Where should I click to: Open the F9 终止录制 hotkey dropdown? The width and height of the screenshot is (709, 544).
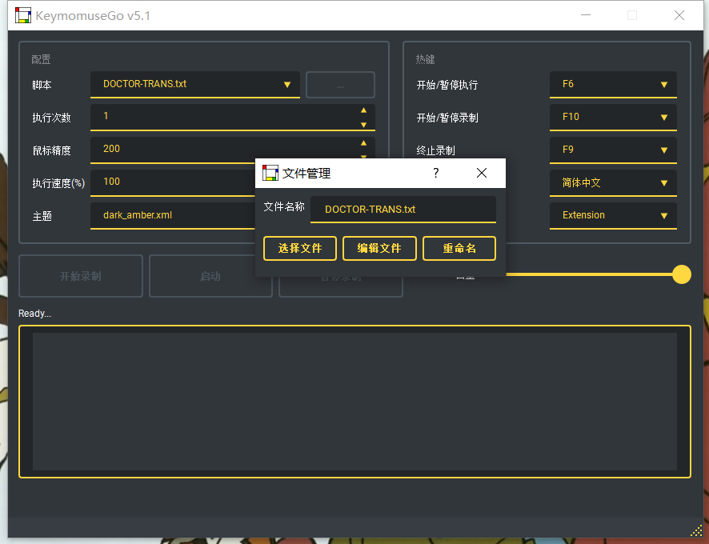[613, 150]
